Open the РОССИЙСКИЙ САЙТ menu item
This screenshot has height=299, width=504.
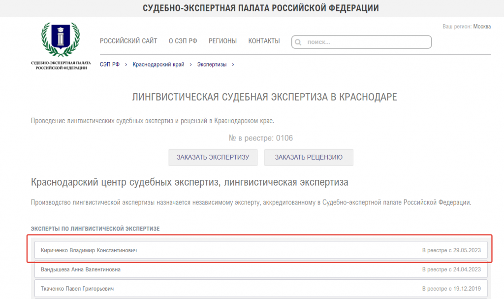coord(128,41)
